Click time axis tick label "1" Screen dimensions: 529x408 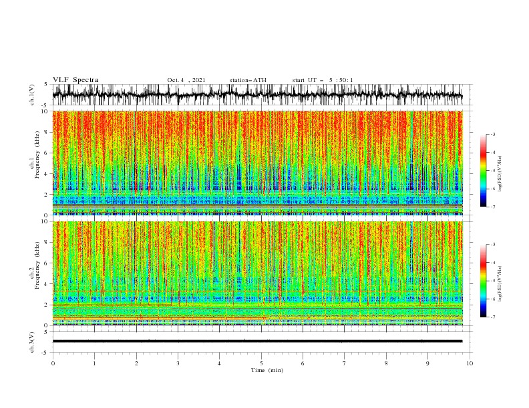[94, 363]
